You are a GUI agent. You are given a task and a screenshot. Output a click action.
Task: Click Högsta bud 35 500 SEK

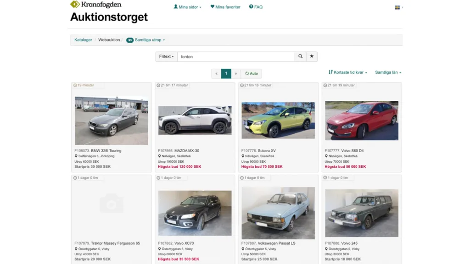coord(179,259)
